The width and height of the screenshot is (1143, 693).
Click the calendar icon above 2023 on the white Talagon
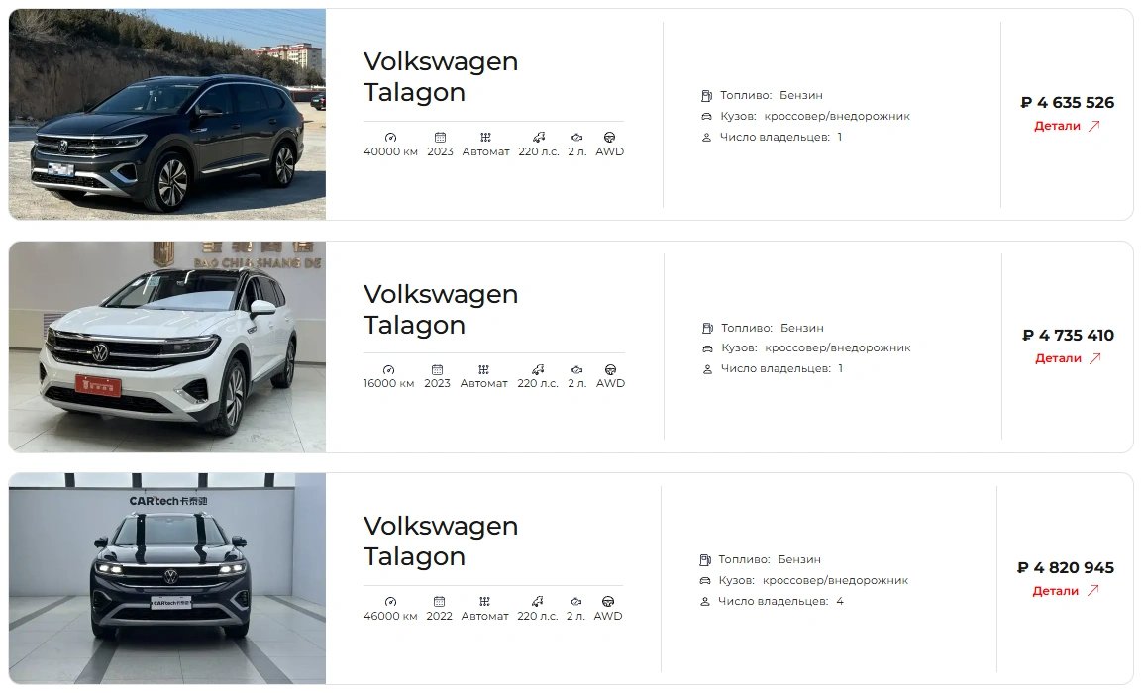click(437, 369)
